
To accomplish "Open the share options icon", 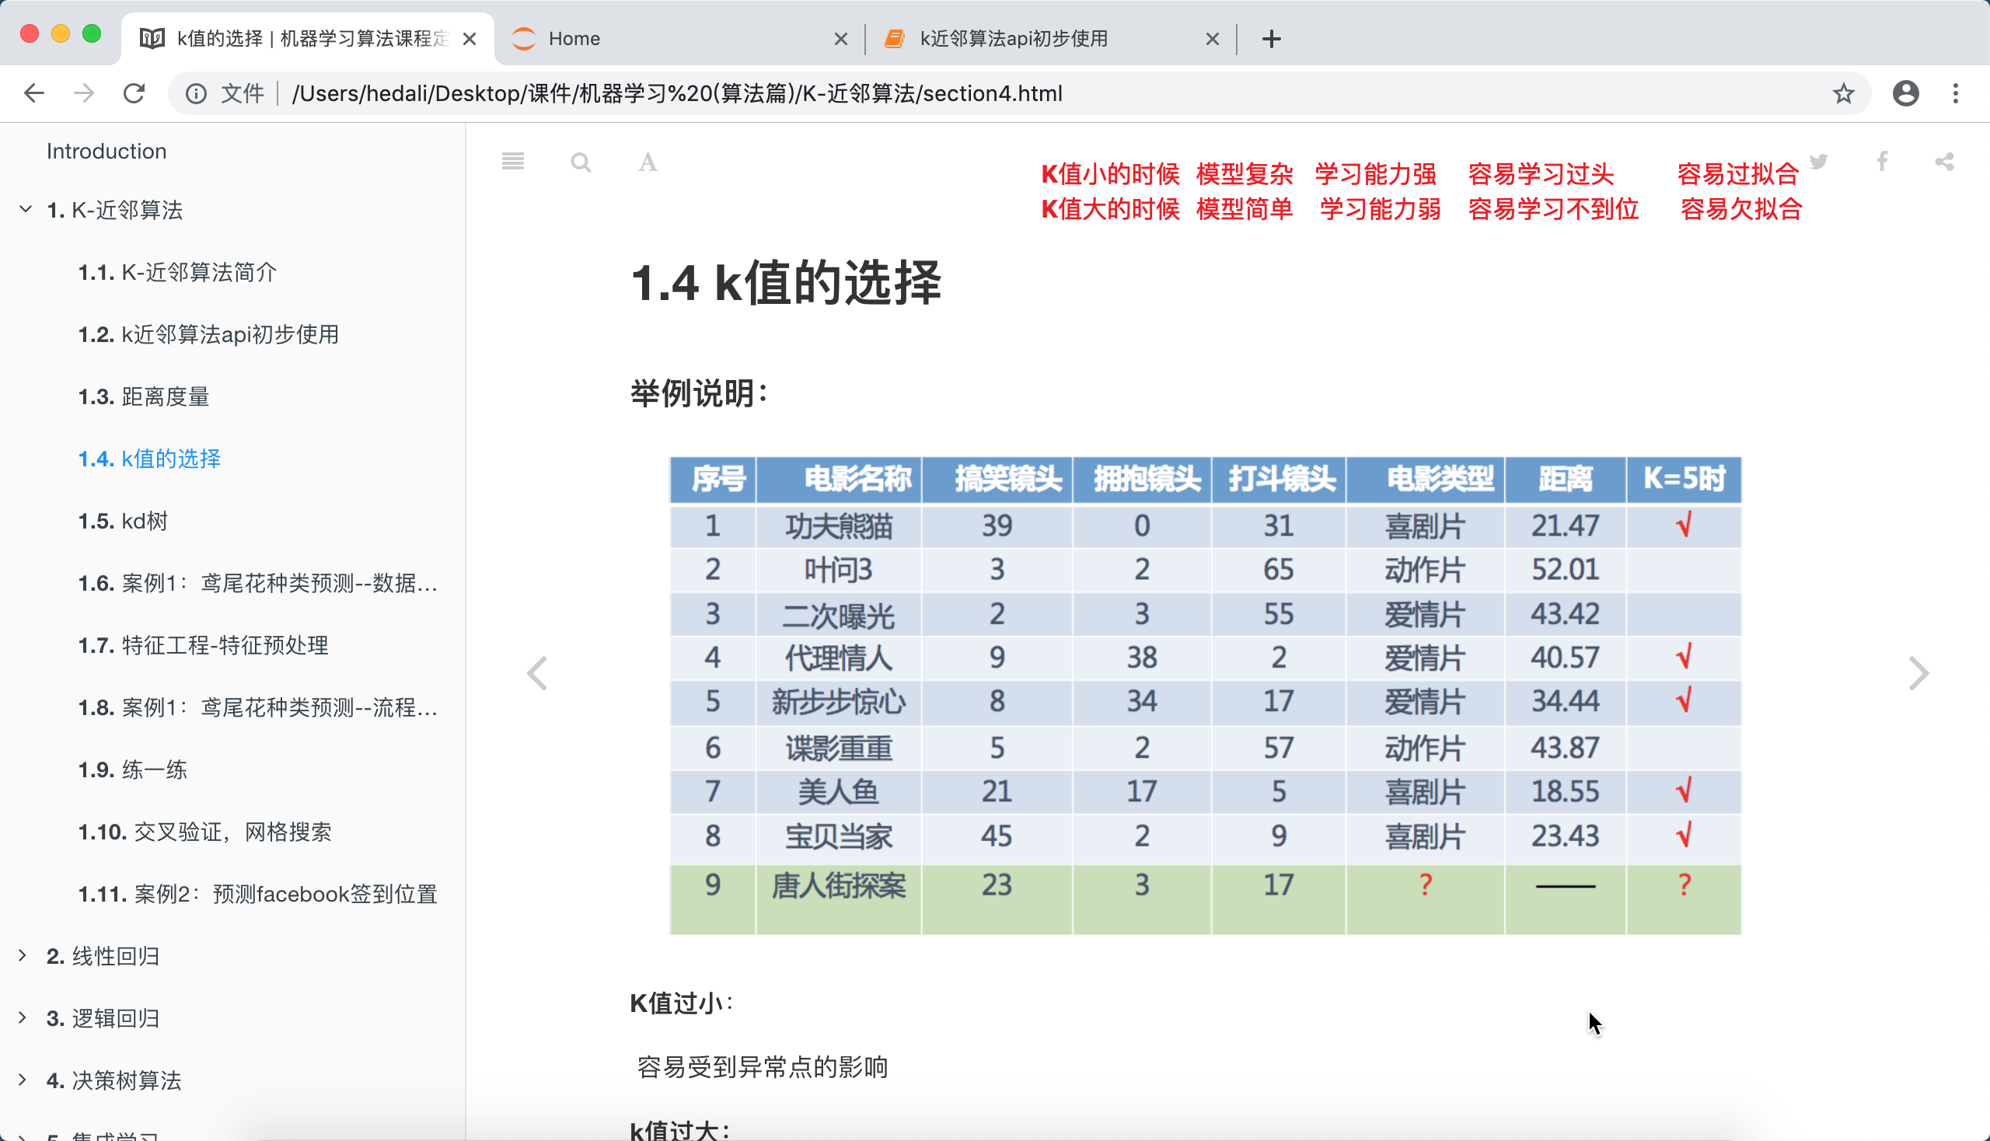I will [1945, 162].
